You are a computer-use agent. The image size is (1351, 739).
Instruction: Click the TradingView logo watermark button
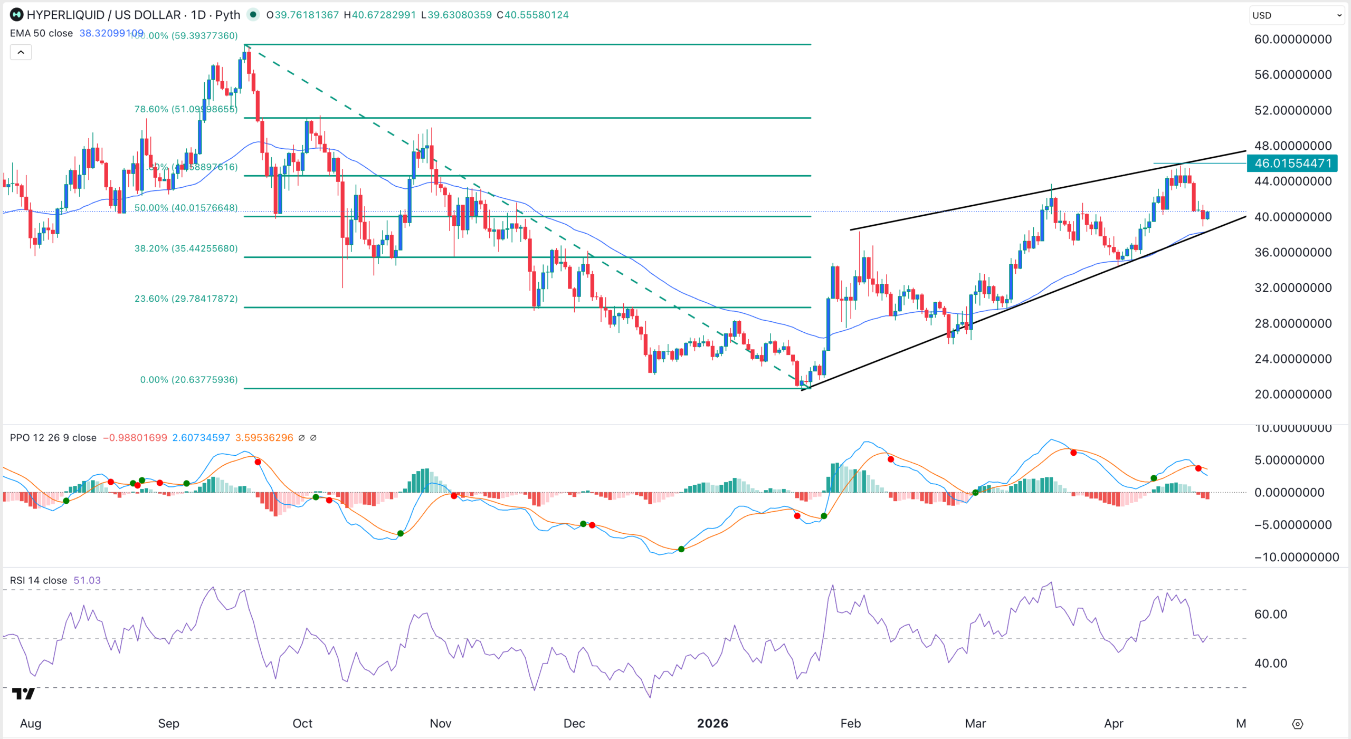(23, 694)
